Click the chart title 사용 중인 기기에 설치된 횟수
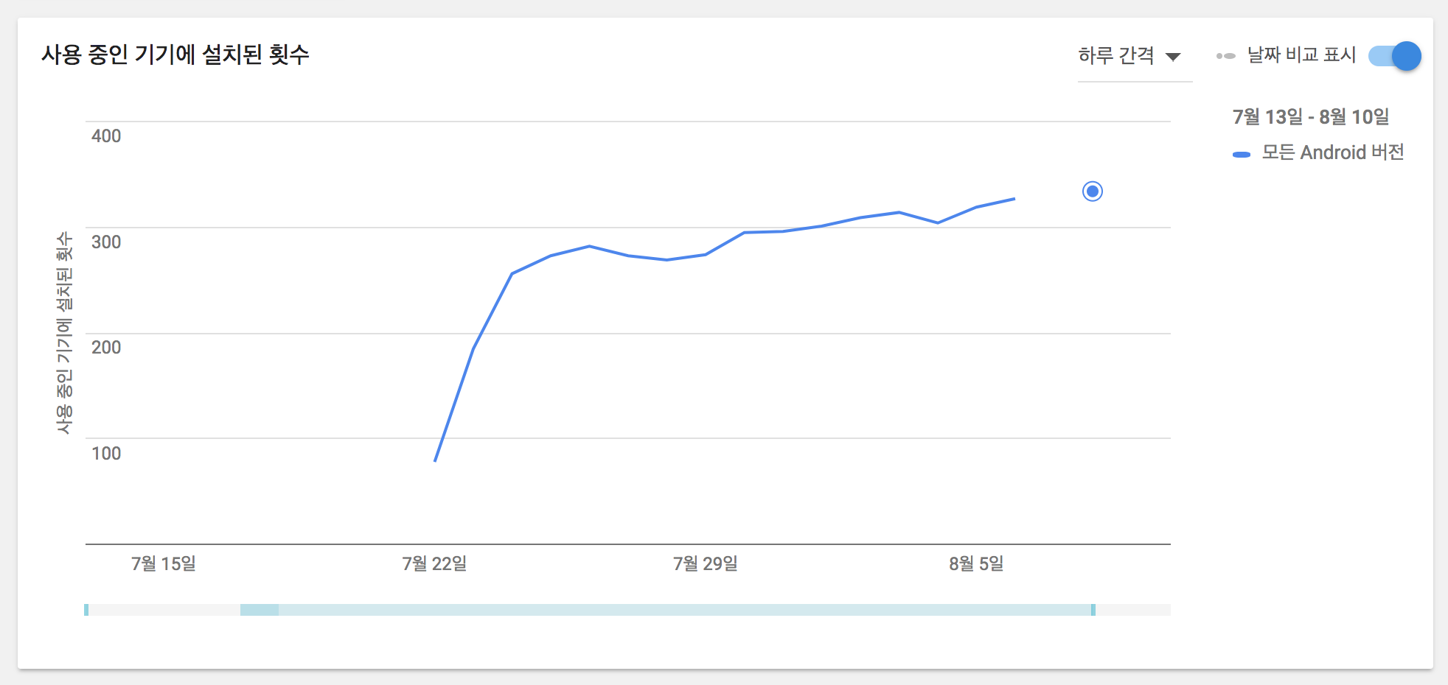Screen dimensions: 1448x685 (175, 55)
